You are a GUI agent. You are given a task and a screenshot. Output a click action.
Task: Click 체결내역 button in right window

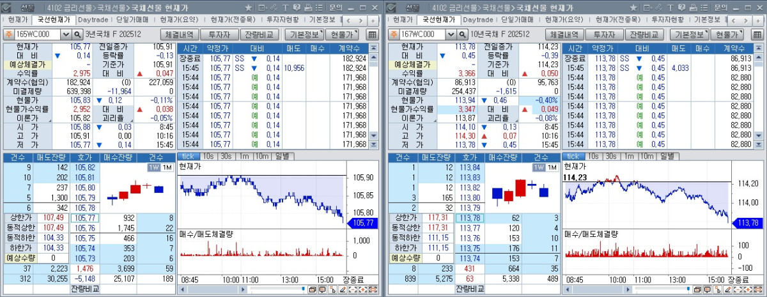pos(563,34)
